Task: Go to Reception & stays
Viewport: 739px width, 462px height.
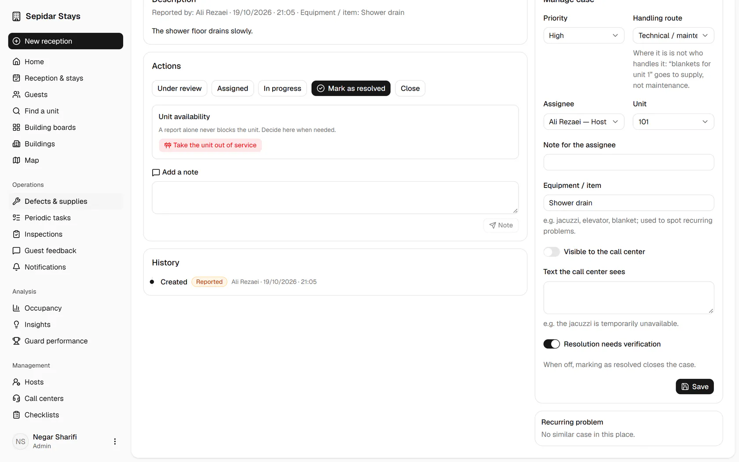Action: (66, 78)
